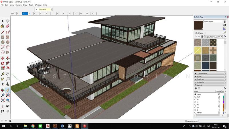Make Layer0 the active layer
229x129 pixels.
tap(195, 94)
